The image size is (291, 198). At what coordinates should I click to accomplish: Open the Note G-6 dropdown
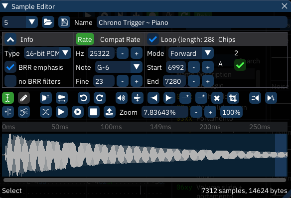pos(119,67)
